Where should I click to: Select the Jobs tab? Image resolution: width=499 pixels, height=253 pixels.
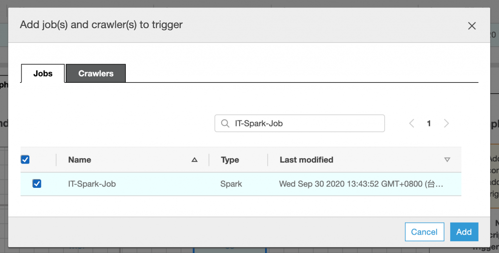43,73
